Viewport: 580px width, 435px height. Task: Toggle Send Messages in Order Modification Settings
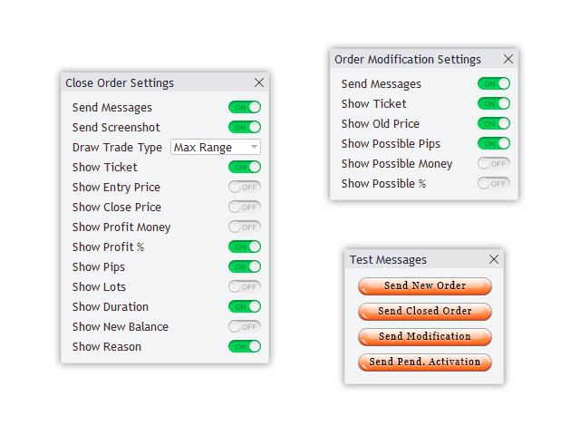tap(494, 83)
